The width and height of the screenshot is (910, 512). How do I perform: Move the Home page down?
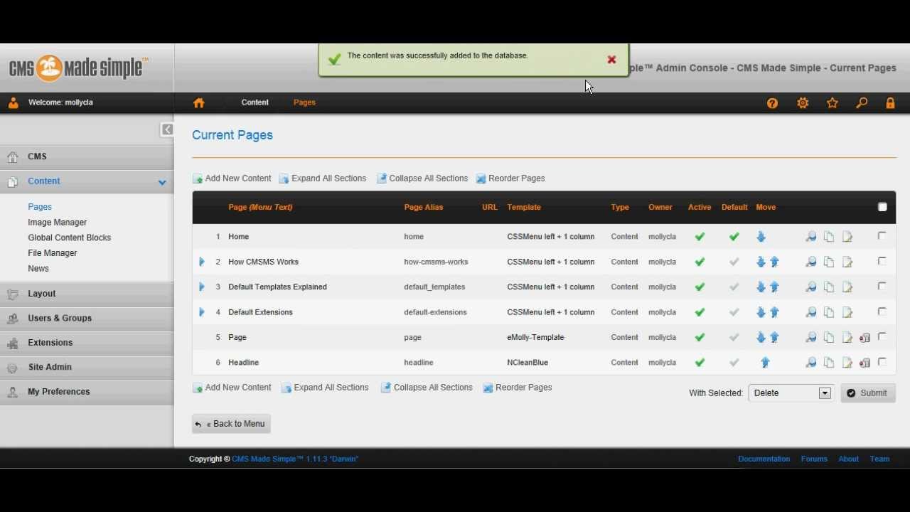point(761,237)
